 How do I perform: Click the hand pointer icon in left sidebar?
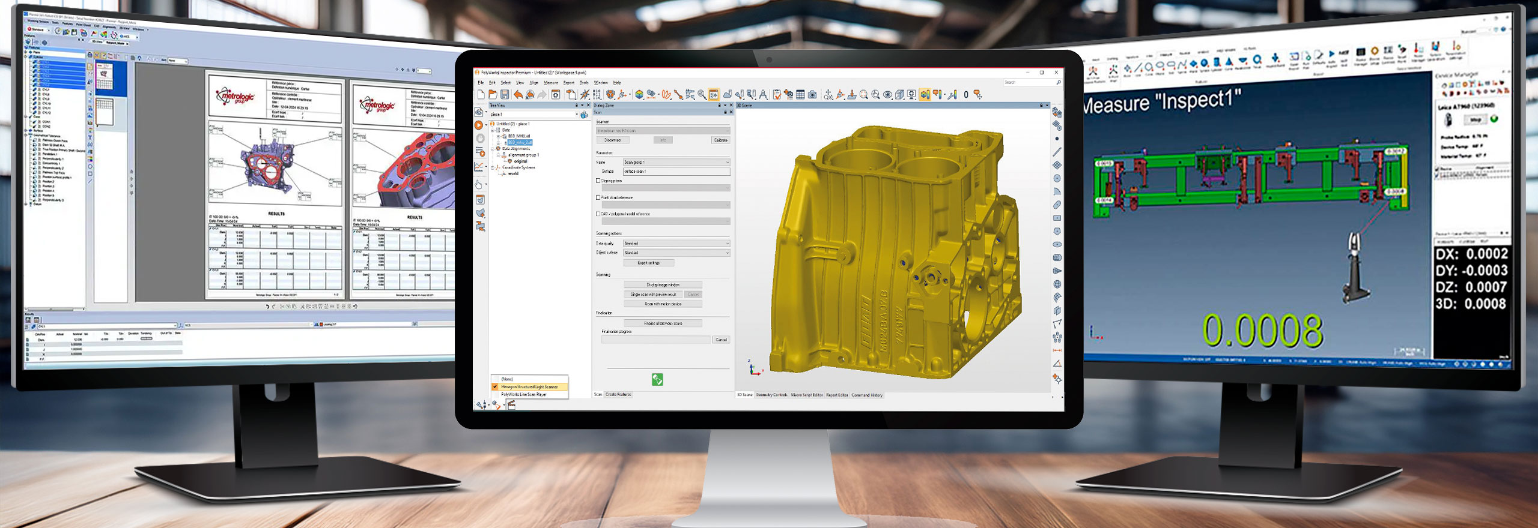click(x=478, y=184)
